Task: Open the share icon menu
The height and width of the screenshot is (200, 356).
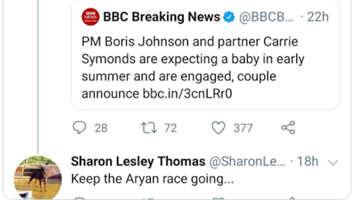Action: coord(288,128)
